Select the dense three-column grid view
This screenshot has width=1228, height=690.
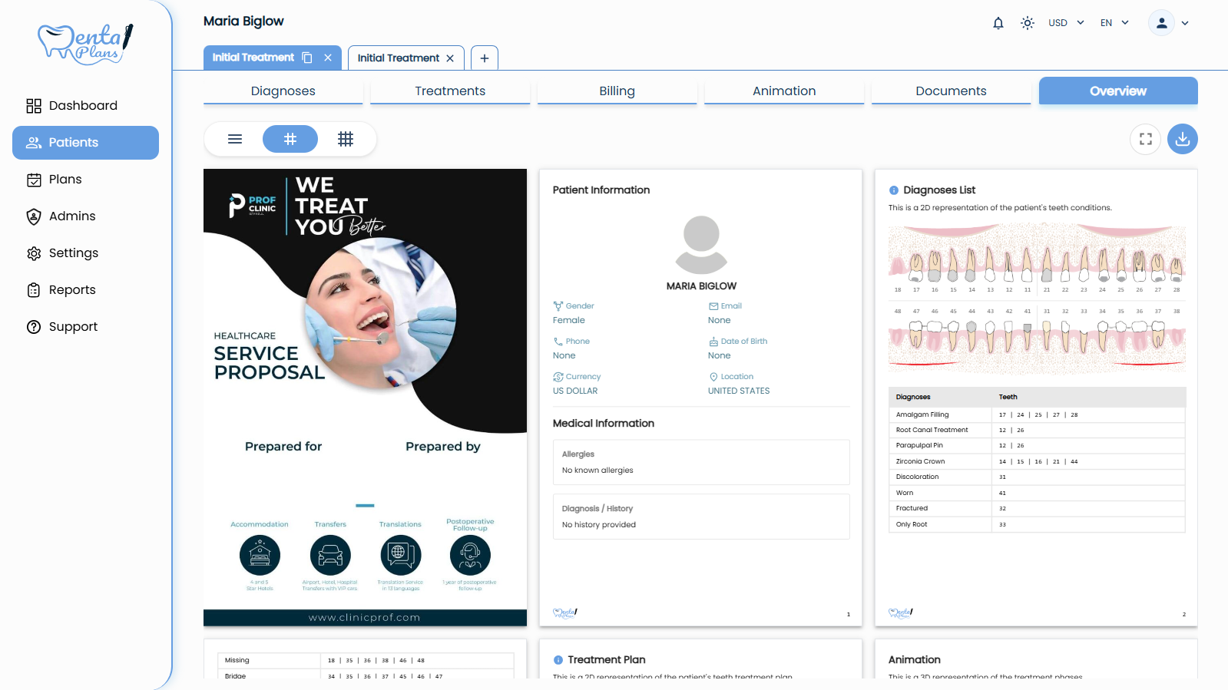(x=346, y=139)
